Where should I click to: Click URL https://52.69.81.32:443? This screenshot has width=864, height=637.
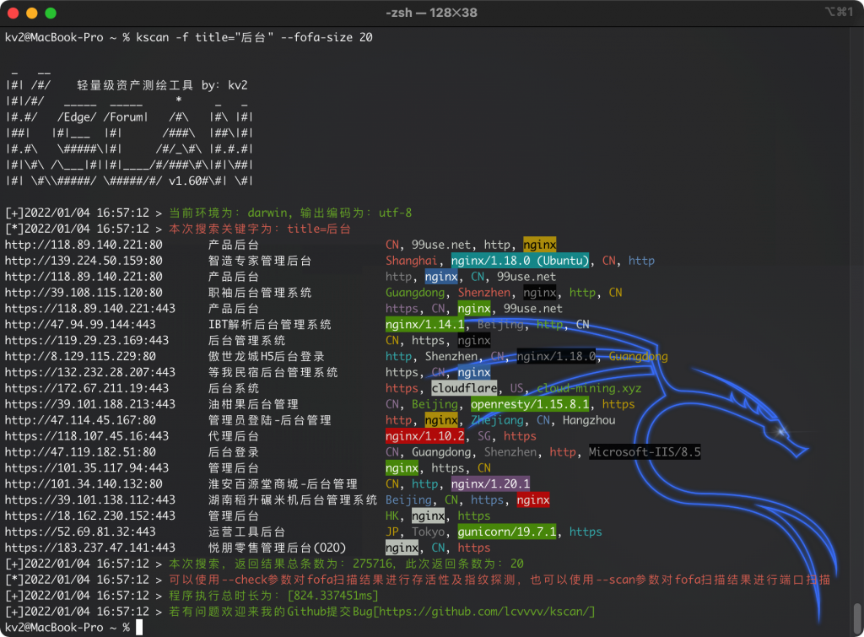pyautogui.click(x=80, y=532)
